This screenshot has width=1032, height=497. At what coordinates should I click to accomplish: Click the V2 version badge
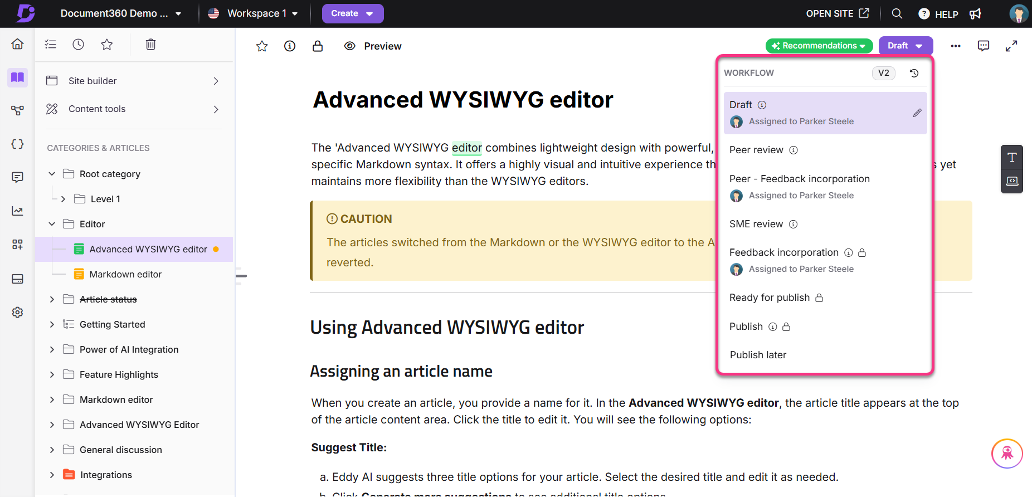pyautogui.click(x=884, y=73)
